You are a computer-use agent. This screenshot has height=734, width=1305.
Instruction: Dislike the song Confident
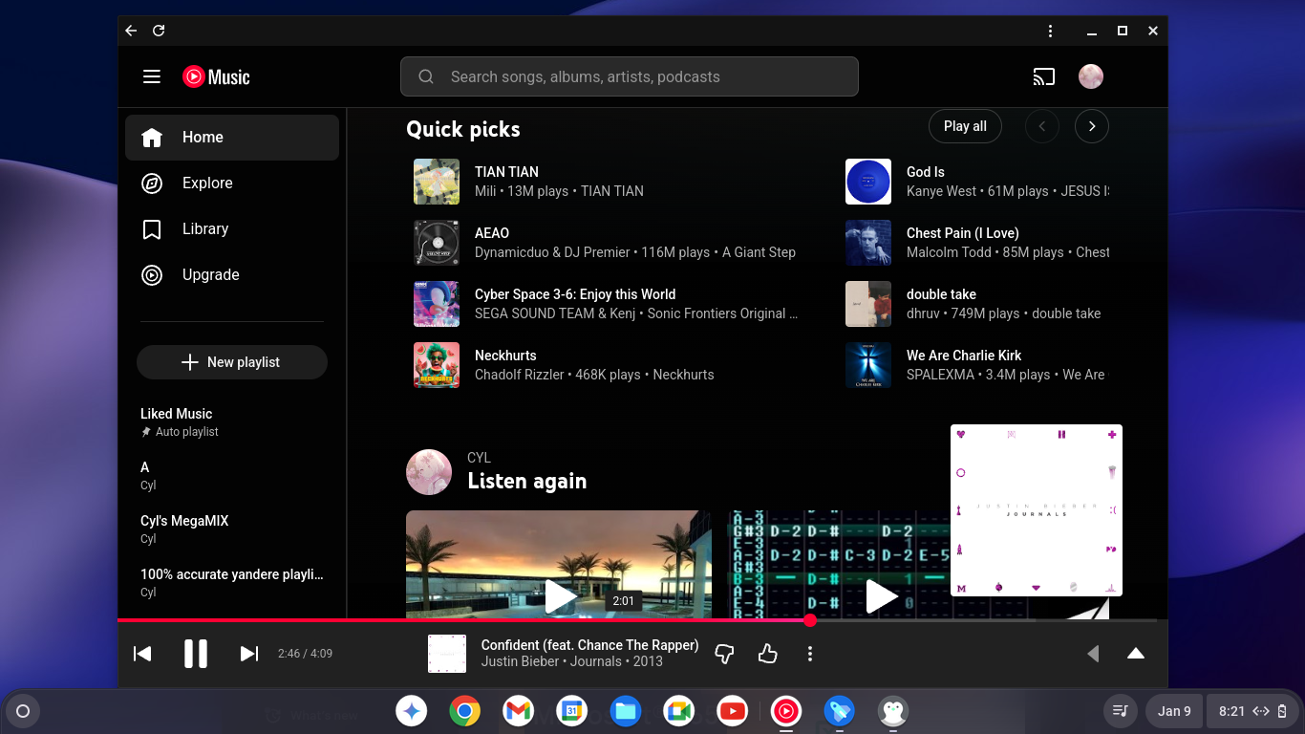(724, 654)
